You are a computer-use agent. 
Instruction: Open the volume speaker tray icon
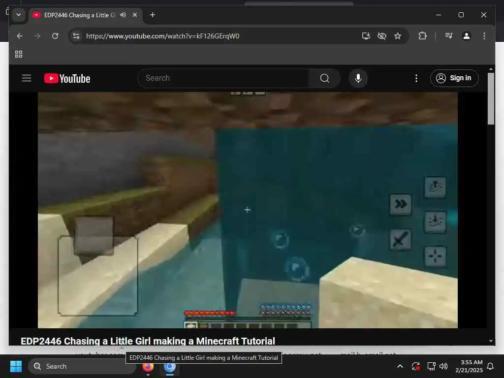443,366
